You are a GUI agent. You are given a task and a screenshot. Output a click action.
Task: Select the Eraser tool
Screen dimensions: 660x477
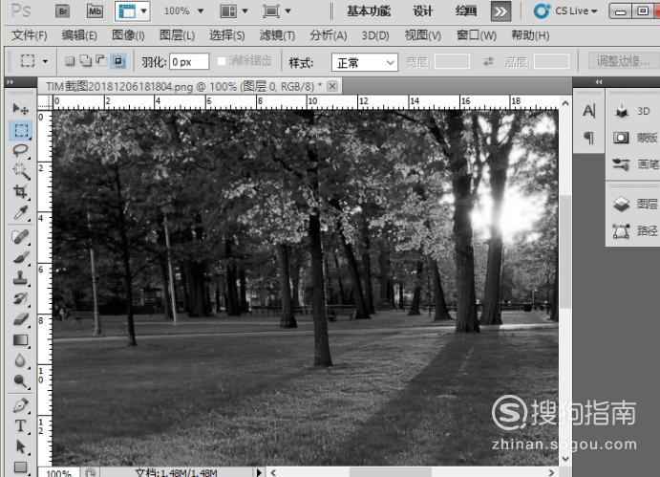pos(20,319)
